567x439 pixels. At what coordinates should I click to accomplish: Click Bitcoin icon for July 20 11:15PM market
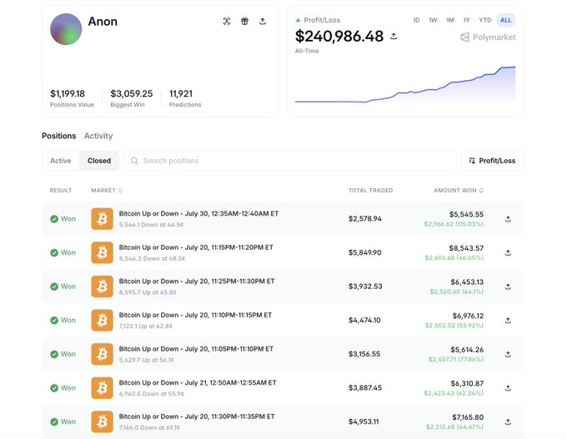click(x=102, y=252)
